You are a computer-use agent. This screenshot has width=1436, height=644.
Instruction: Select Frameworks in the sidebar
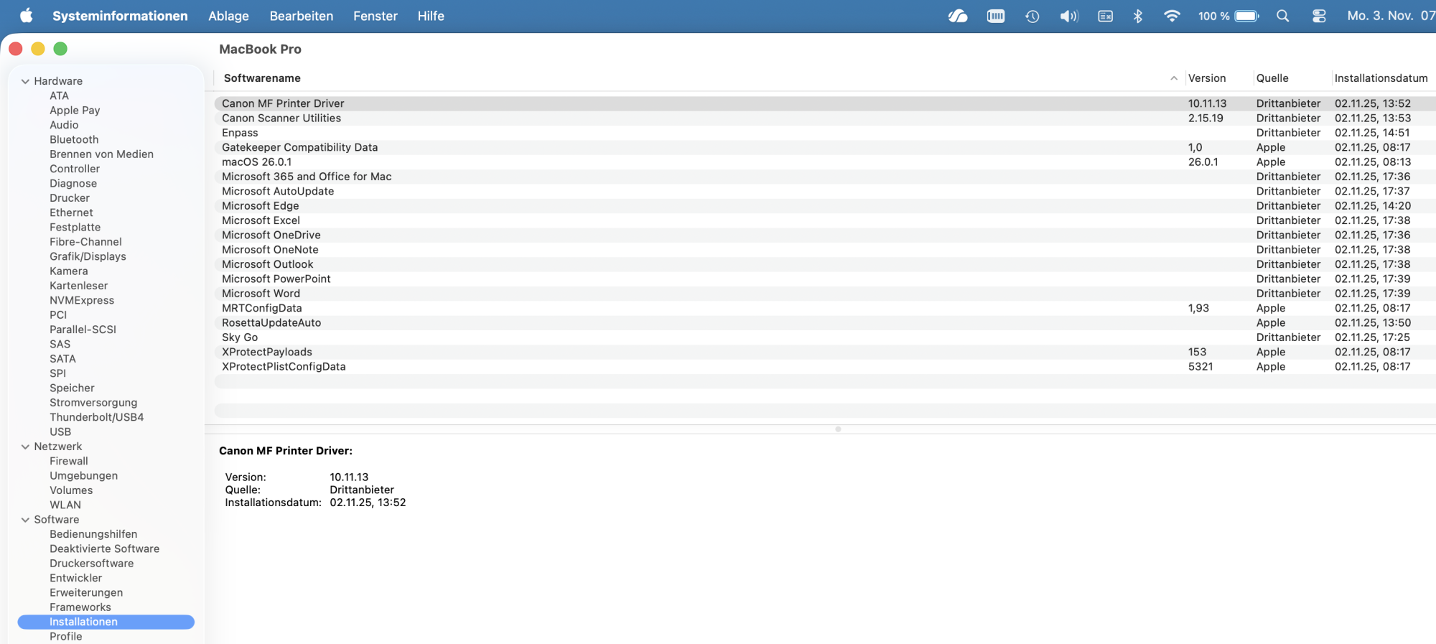[x=80, y=607]
